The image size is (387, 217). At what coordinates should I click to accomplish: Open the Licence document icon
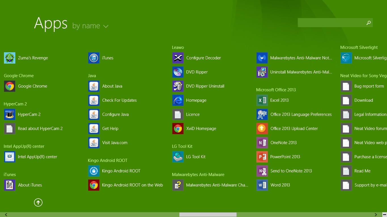pyautogui.click(x=178, y=114)
